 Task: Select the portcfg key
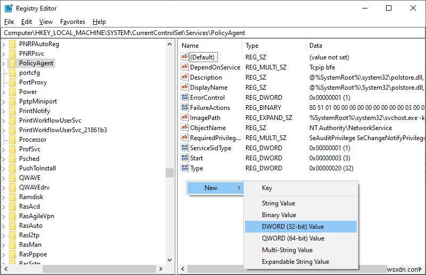(29, 73)
